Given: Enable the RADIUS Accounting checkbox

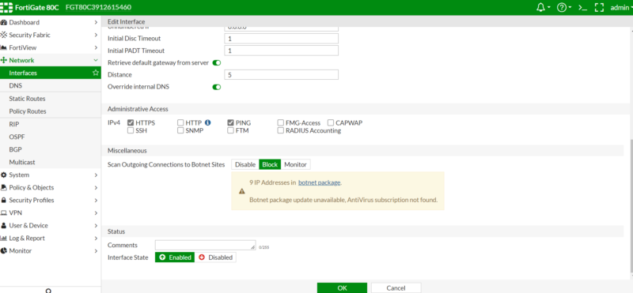Looking at the screenshot, I should 281,130.
